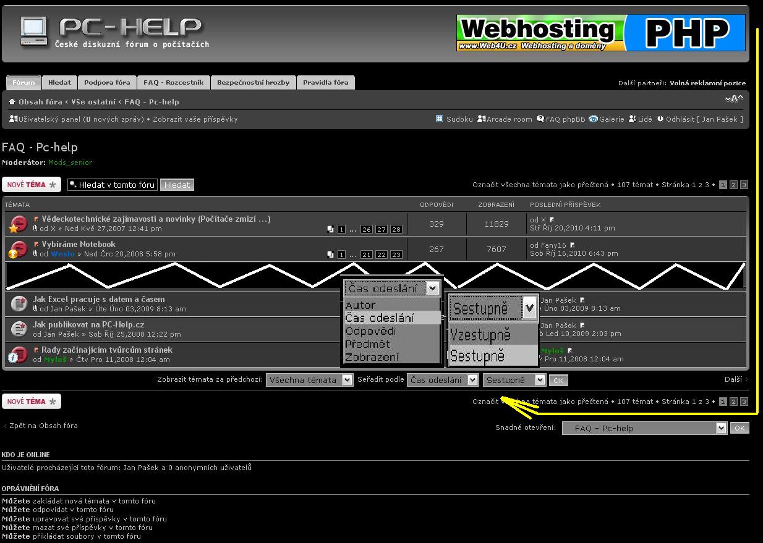Go to page 28 of Vědeckotechnické zajímavosti topic
The image size is (763, 543).
[x=396, y=229]
